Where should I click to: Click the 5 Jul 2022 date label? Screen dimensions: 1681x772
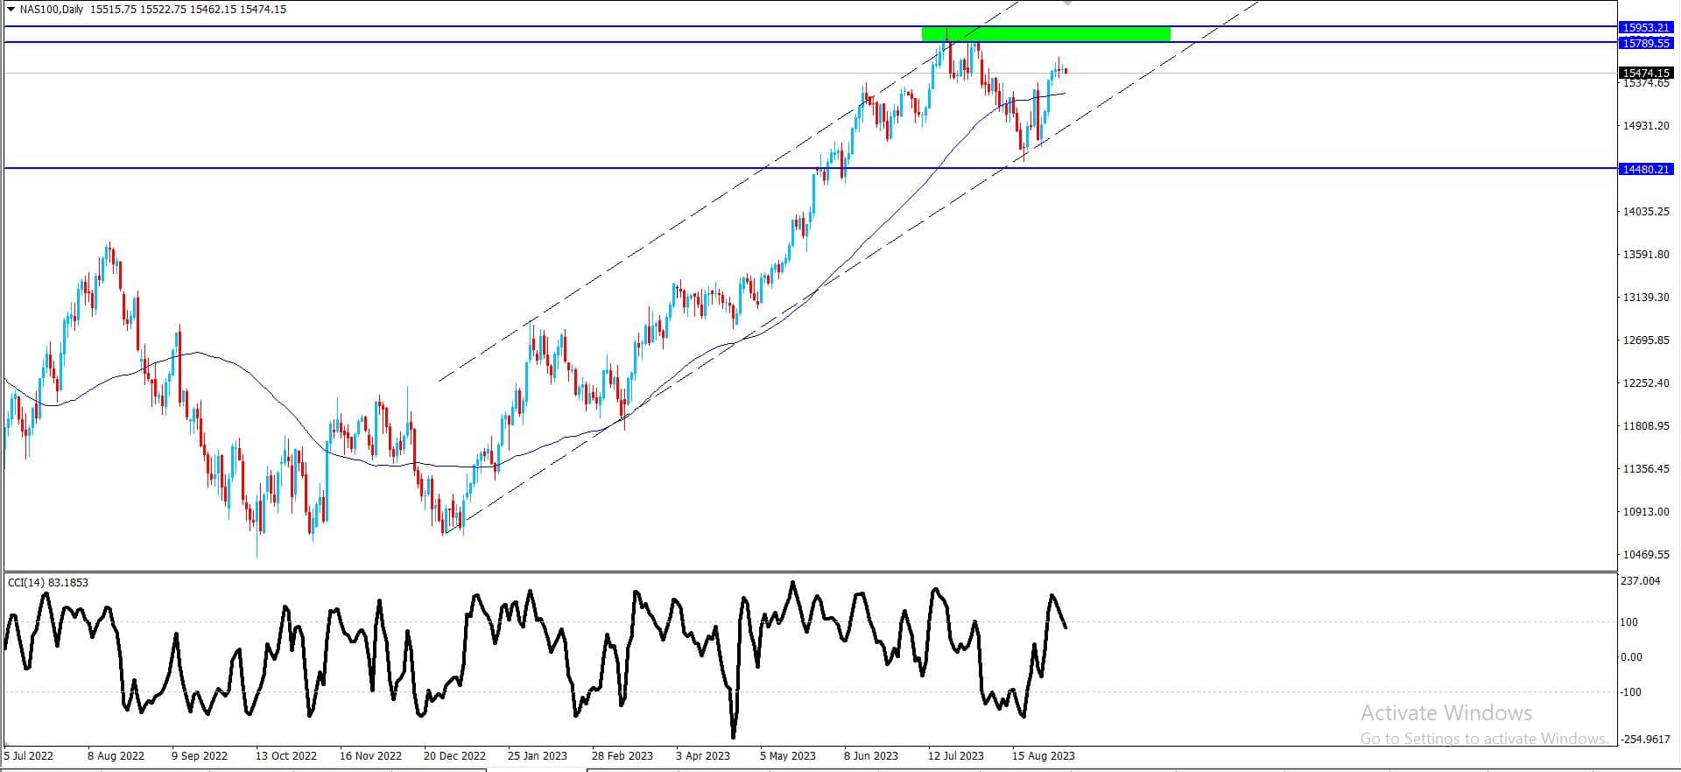click(x=29, y=756)
